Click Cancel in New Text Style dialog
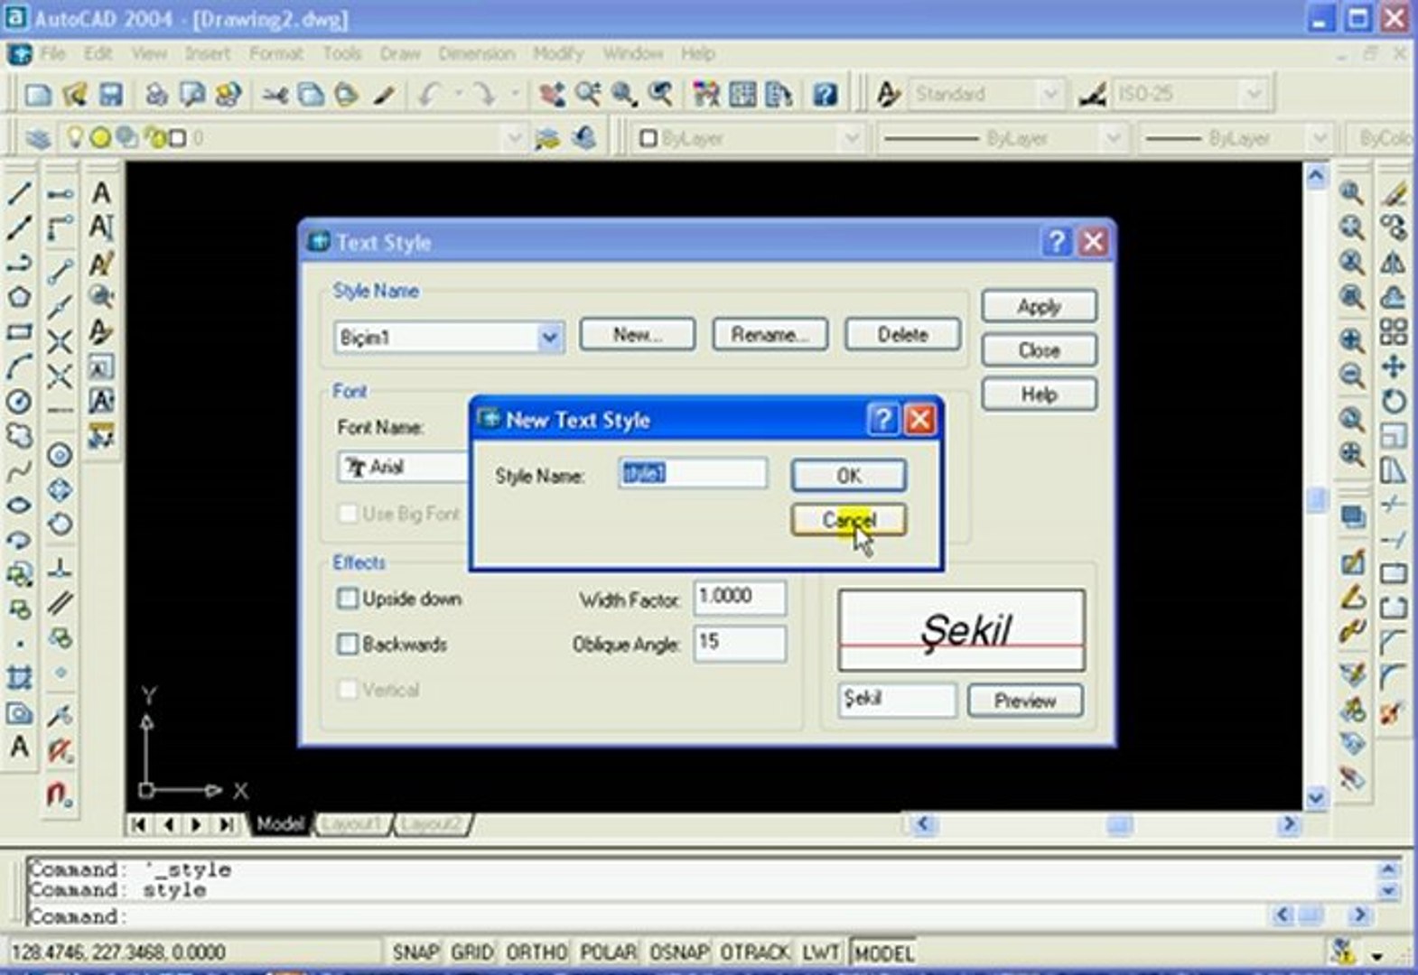The image size is (1418, 975). 849,520
